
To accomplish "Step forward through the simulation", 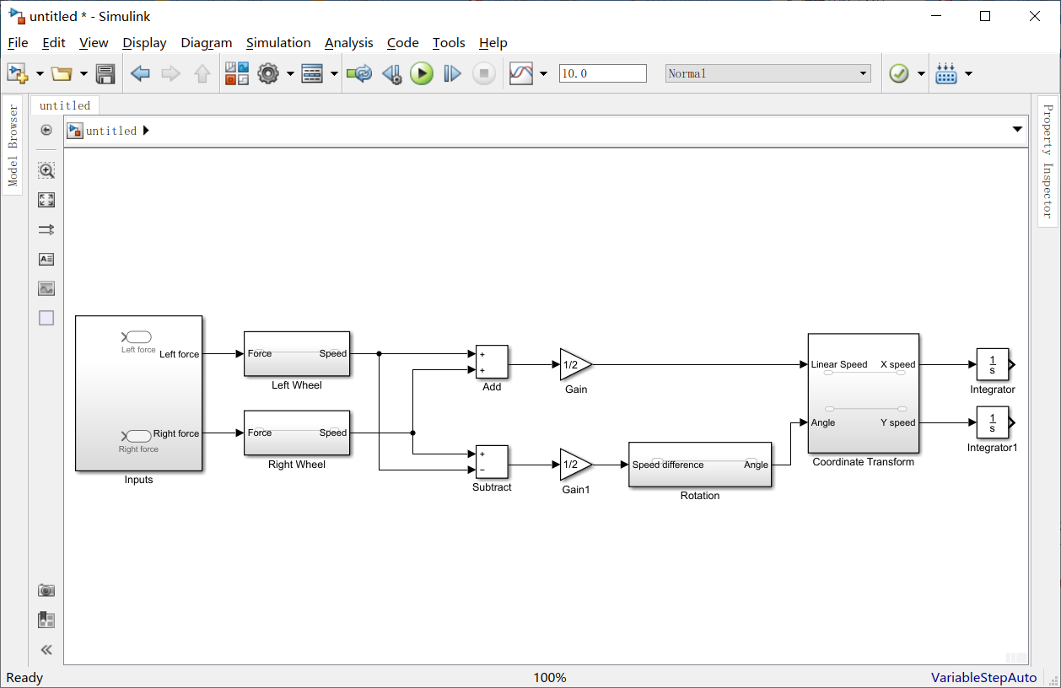I will (x=451, y=73).
